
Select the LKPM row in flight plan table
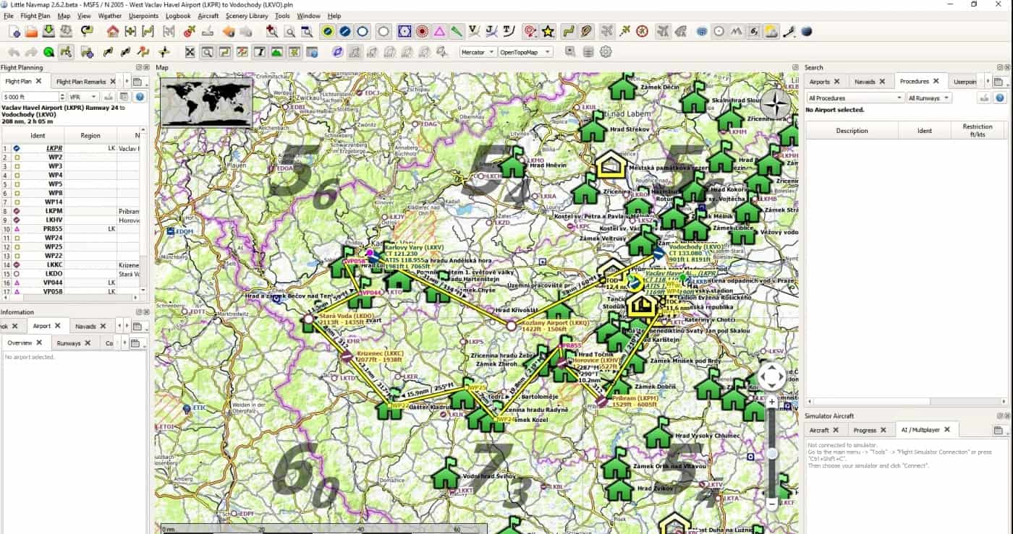tap(54, 211)
